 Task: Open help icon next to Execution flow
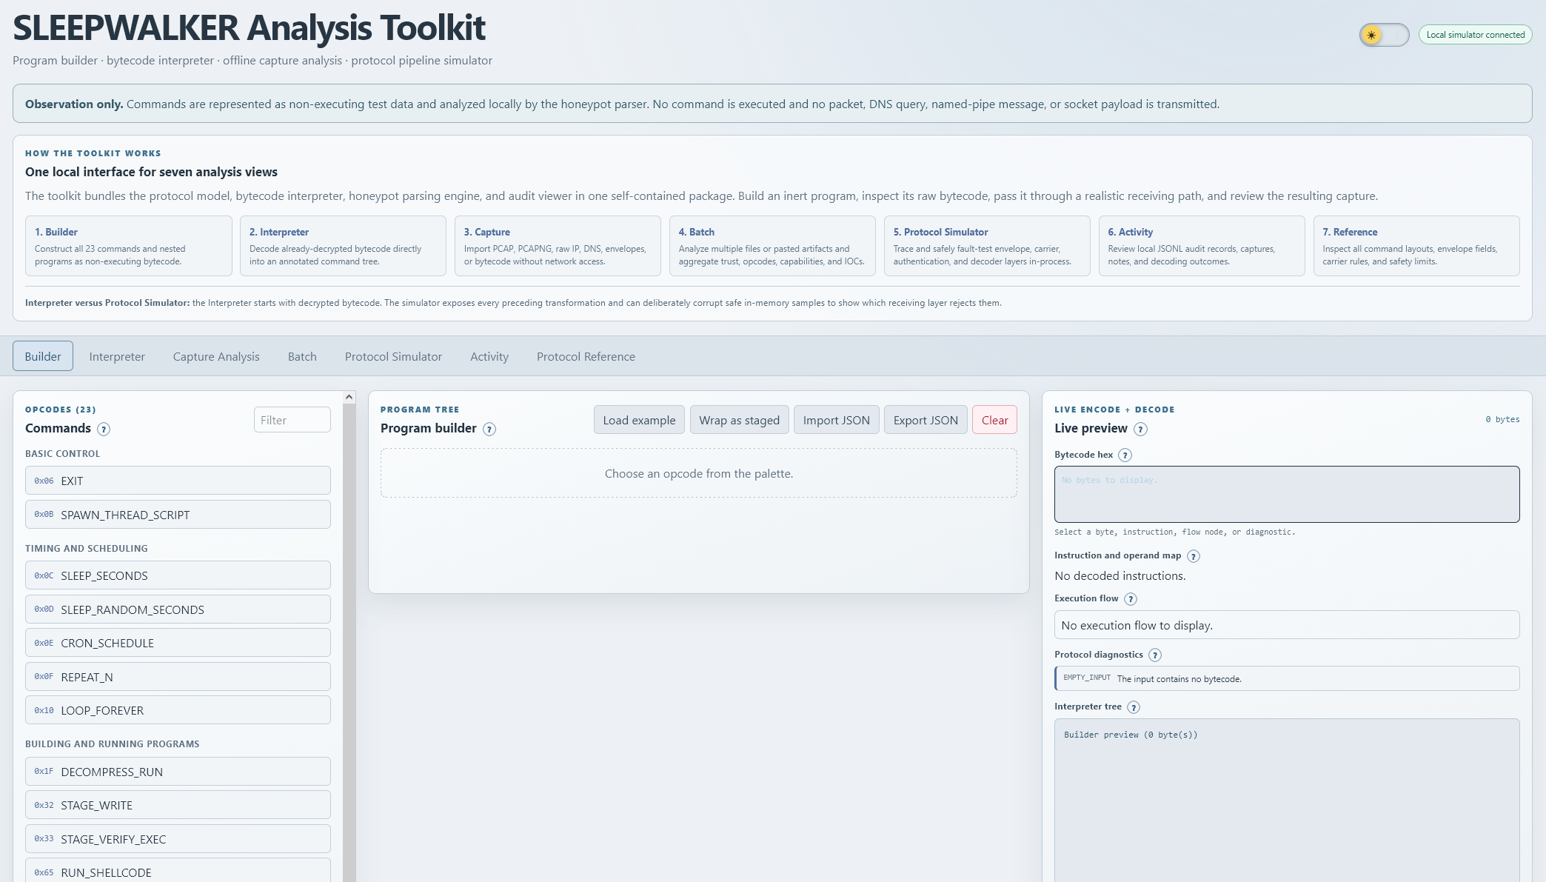tap(1130, 599)
